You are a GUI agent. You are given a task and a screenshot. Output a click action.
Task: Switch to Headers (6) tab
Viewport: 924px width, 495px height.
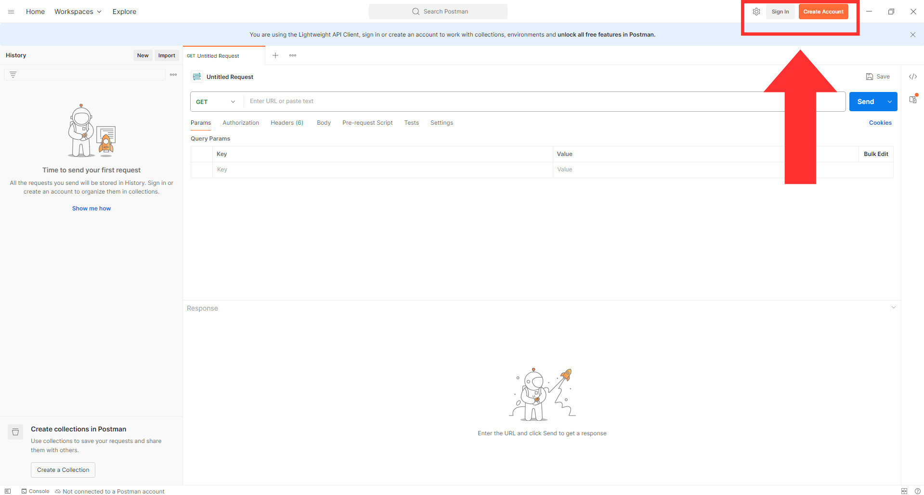coord(287,123)
